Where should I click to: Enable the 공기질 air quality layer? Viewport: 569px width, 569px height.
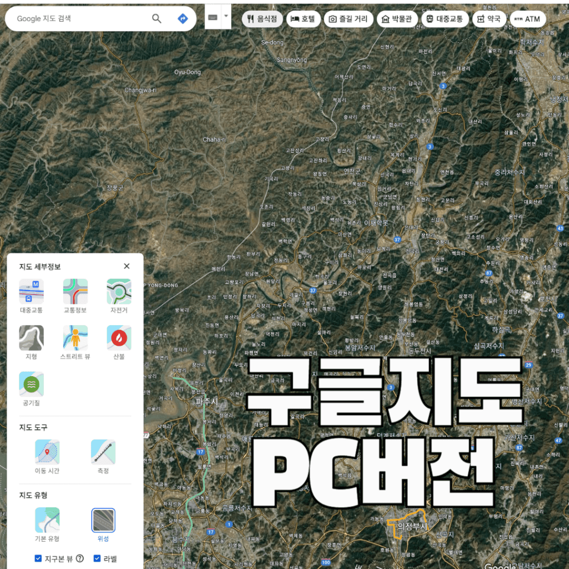click(x=32, y=384)
